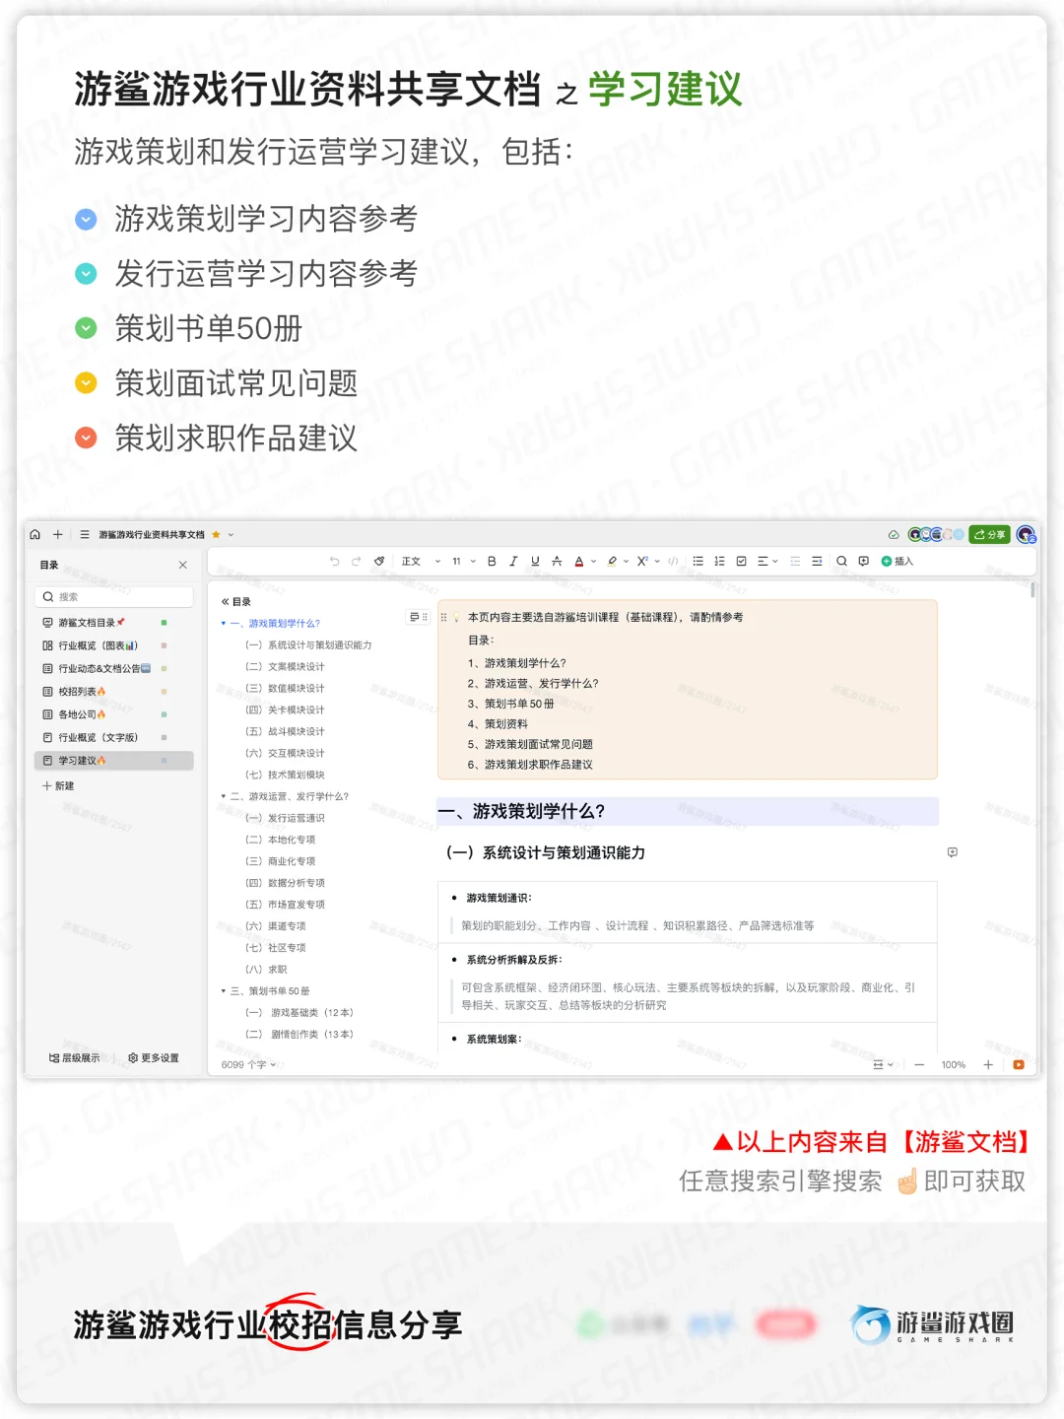The width and height of the screenshot is (1064, 1419).
Task: Toggle the checklist (todo) list icon
Action: 740,561
